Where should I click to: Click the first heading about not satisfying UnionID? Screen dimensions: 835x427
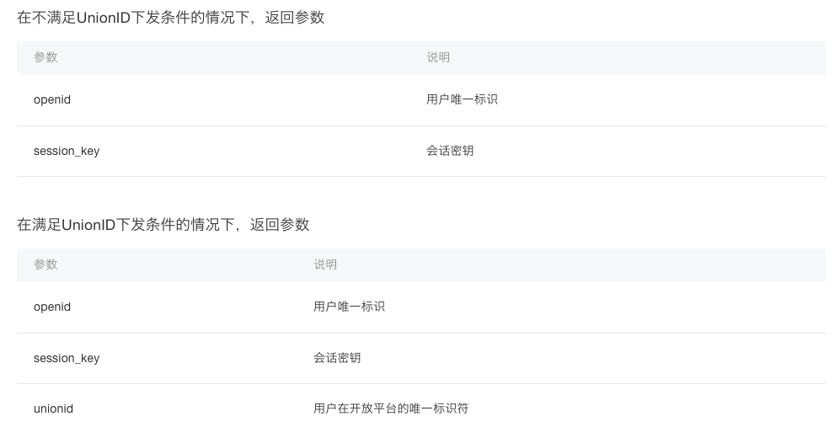click(171, 18)
